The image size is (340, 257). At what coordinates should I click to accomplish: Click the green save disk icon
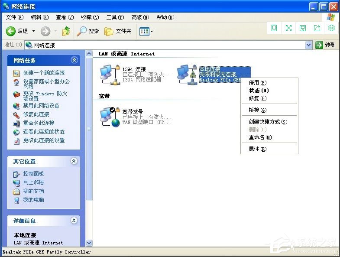(303, 28)
